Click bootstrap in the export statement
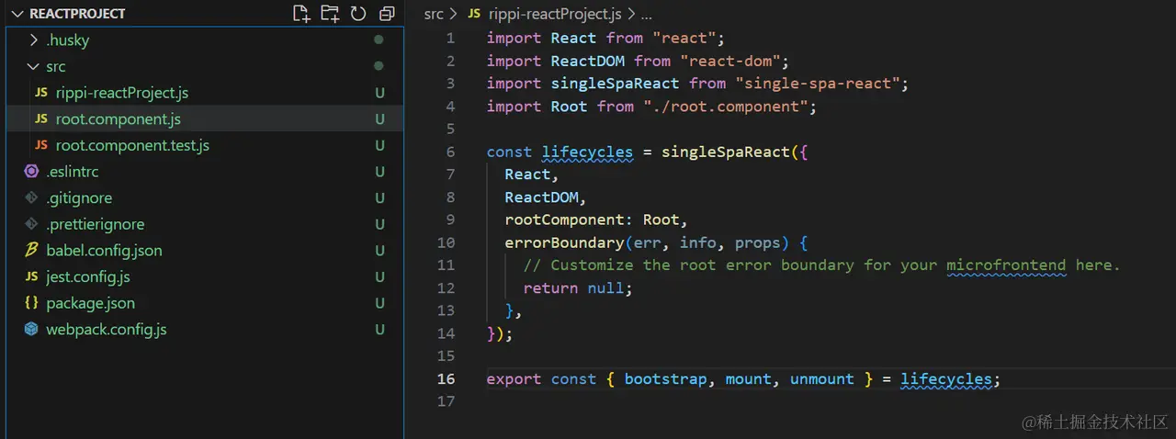The width and height of the screenshot is (1176, 439). (x=665, y=378)
